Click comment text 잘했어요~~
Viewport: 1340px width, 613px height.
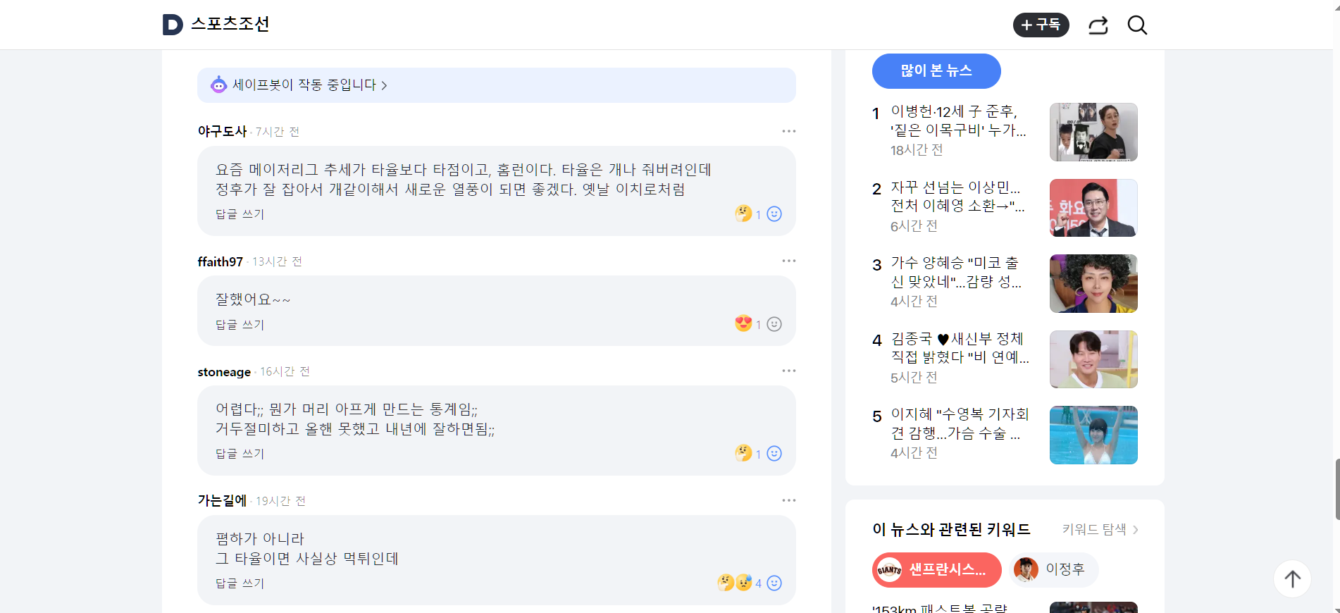tap(253, 299)
